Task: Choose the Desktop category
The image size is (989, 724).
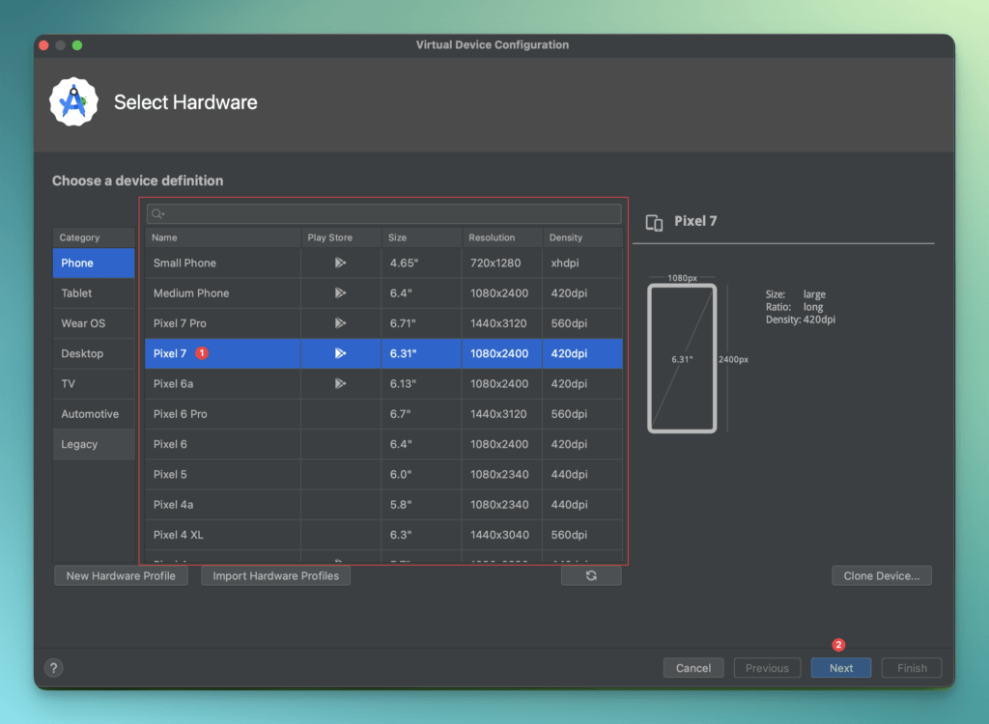Action: point(94,354)
